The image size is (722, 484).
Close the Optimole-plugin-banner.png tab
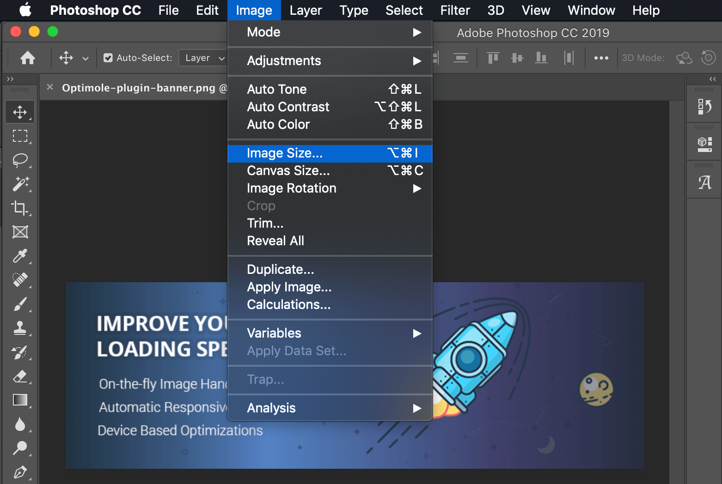[x=50, y=87]
